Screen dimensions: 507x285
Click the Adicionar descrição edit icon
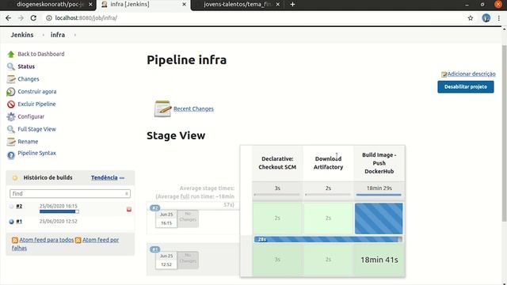444,74
